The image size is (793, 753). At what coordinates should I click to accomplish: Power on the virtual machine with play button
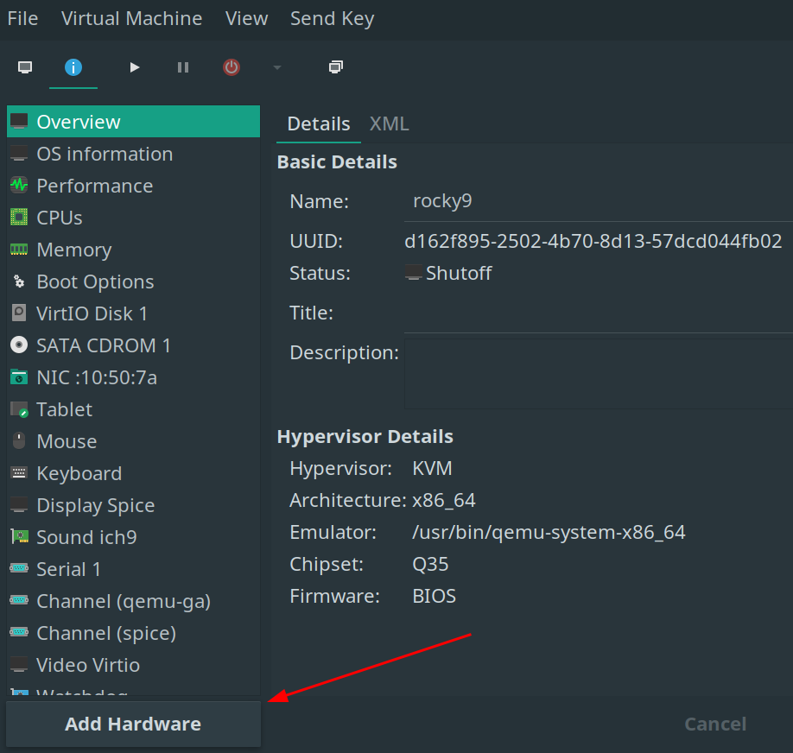click(x=134, y=67)
